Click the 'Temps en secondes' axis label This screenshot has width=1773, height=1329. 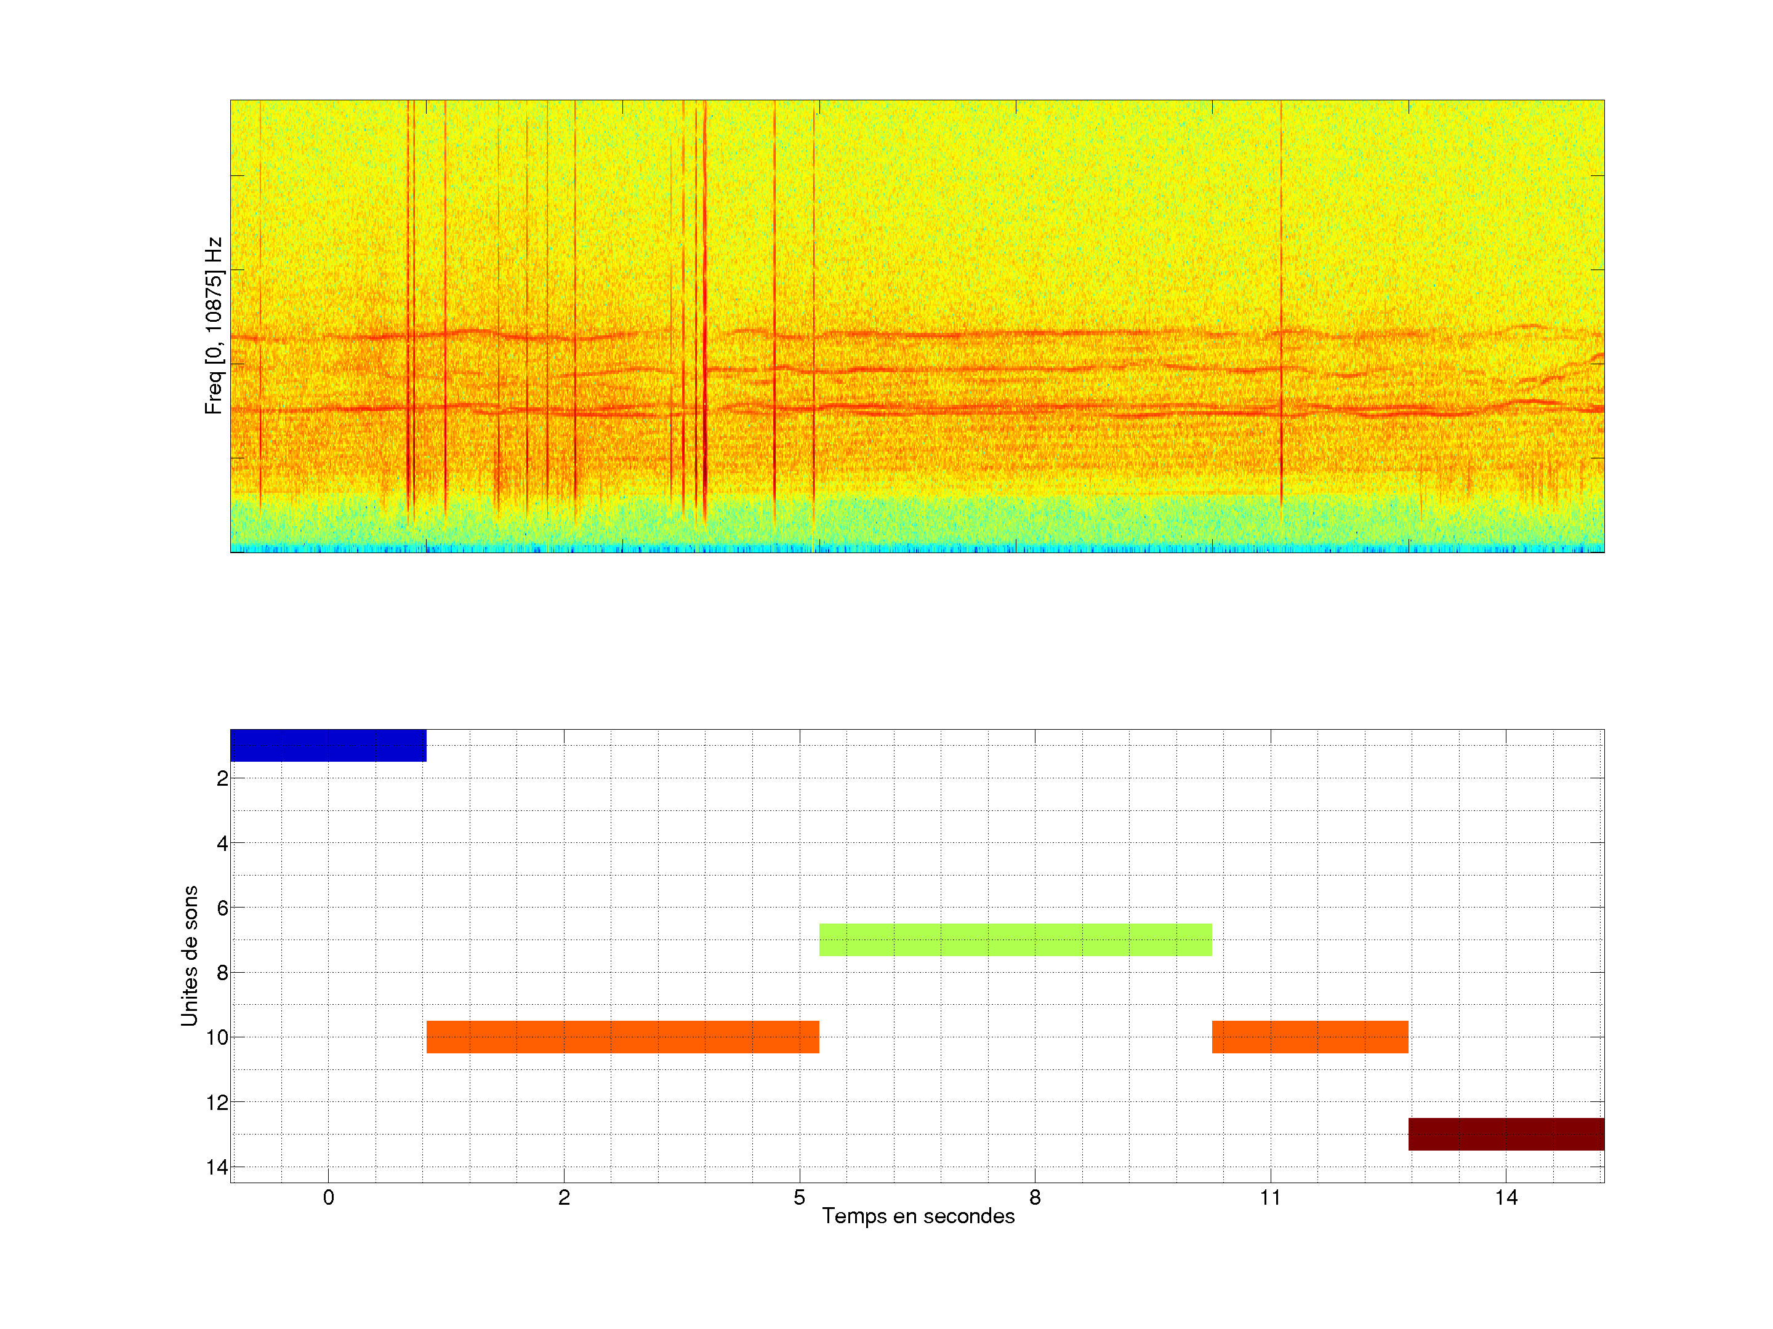point(918,1216)
